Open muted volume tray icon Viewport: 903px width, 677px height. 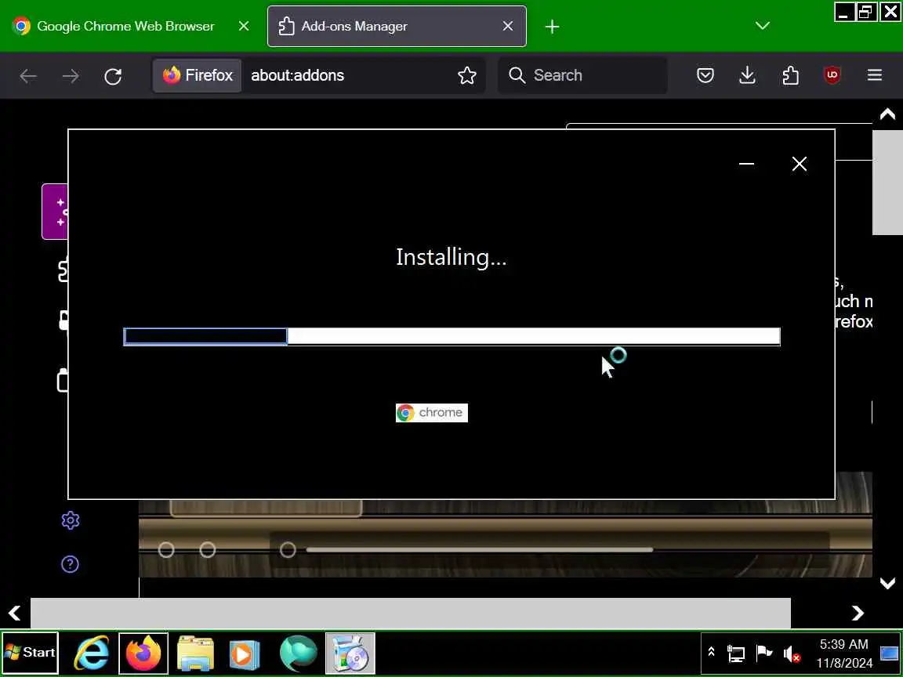[792, 653]
